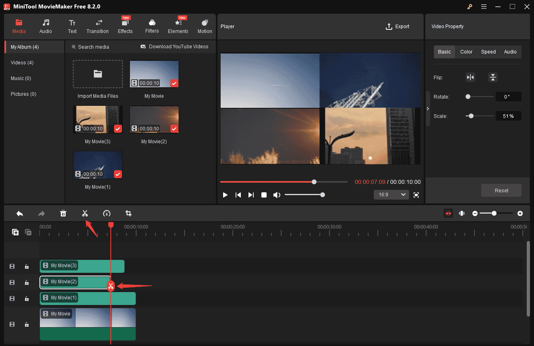Switch to the Color property tab
This screenshot has width=534, height=346.
[x=466, y=52]
